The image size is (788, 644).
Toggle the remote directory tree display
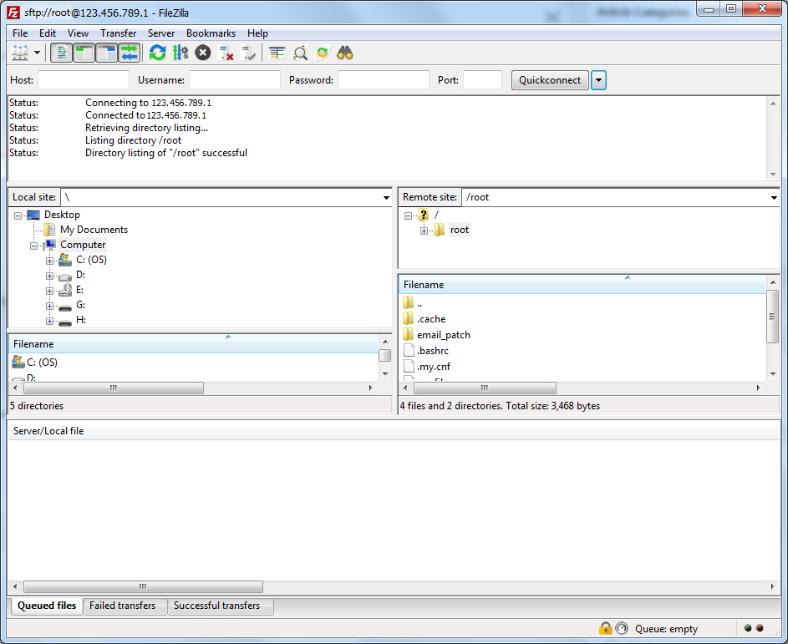pos(106,53)
